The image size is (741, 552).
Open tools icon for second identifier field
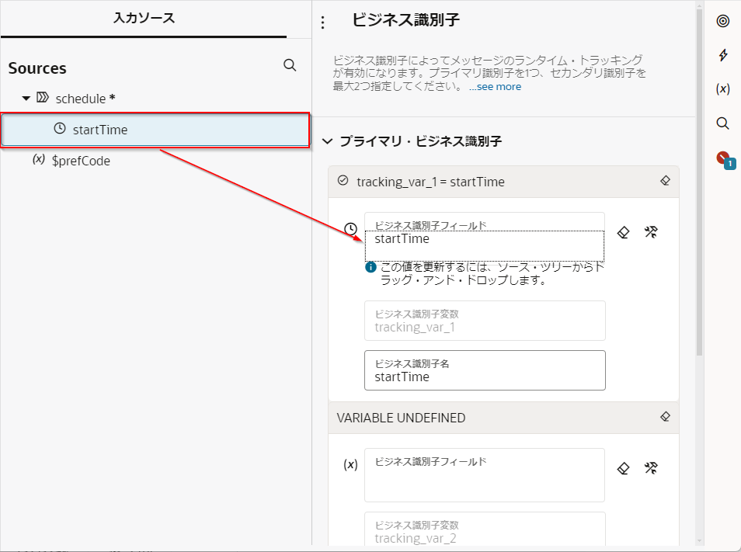tap(652, 468)
